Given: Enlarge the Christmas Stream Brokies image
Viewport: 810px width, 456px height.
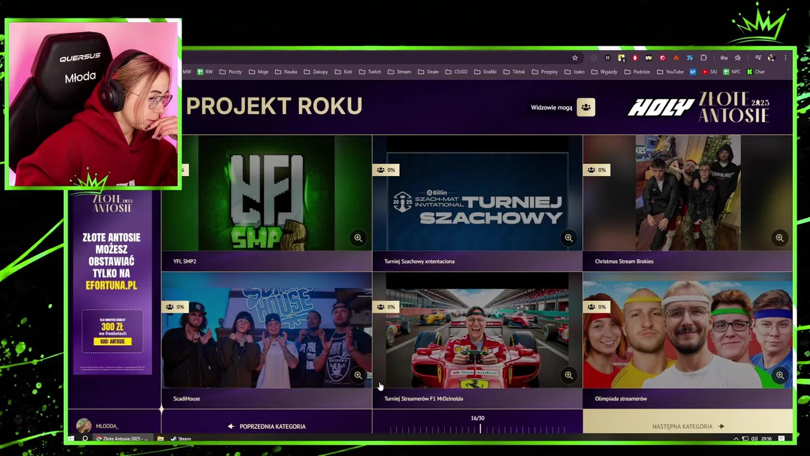Looking at the screenshot, I should [x=780, y=238].
